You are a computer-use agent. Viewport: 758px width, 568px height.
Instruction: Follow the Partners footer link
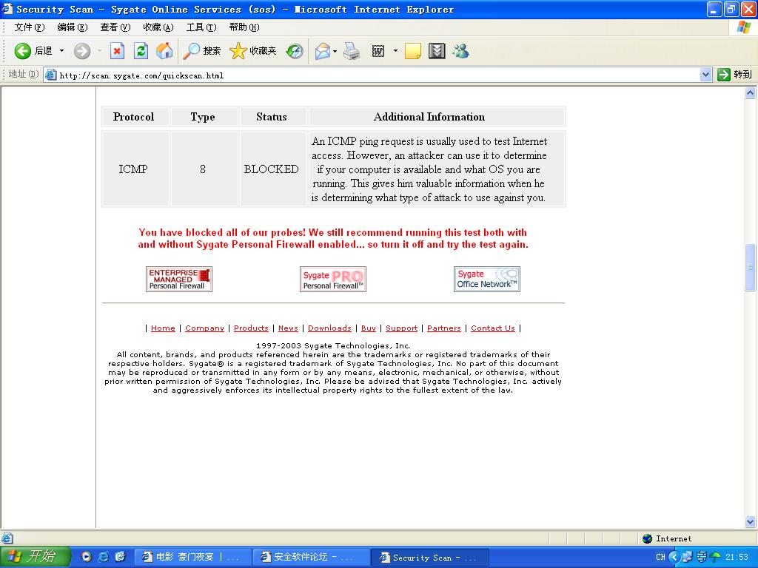pos(444,328)
